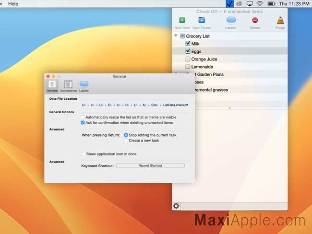The height and width of the screenshot is (234, 312).
Task: Click the red Delete toolbar icon
Action: [255, 20]
